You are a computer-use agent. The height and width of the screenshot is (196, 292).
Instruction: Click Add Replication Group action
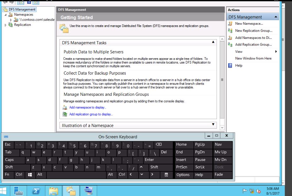click(x=253, y=45)
